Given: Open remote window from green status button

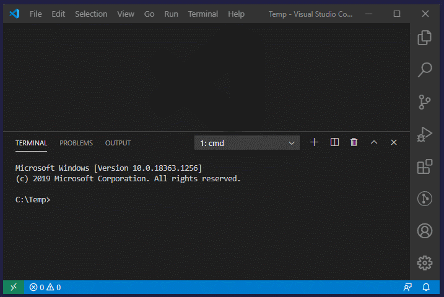Looking at the screenshot, I should 14,287.
